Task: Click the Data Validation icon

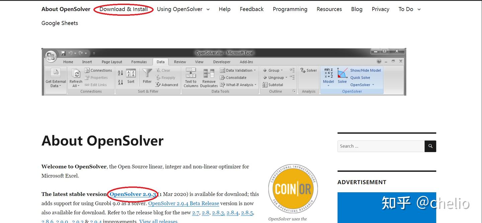Action: pyautogui.click(x=238, y=70)
